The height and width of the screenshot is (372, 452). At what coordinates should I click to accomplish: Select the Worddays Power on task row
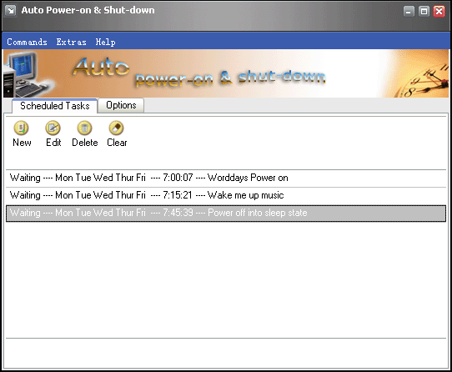pos(226,178)
